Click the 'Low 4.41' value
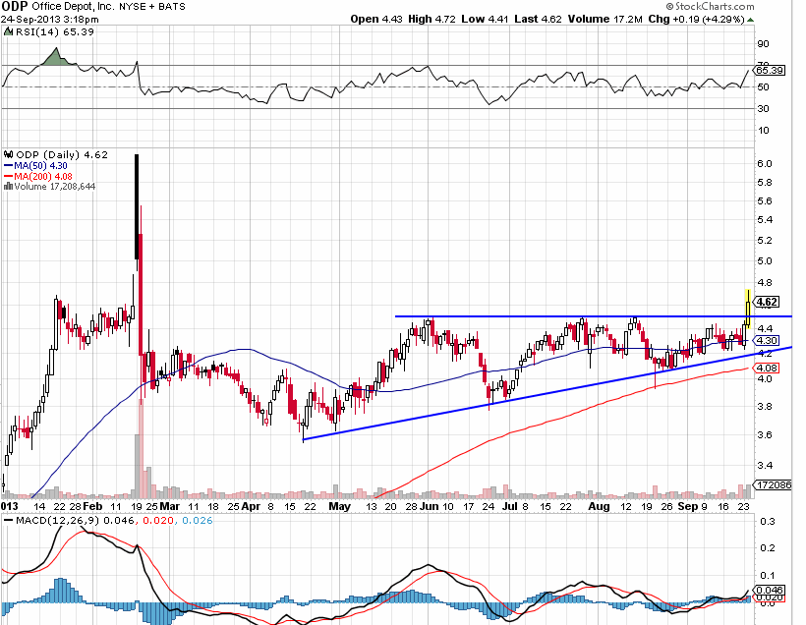806x625 pixels. pos(485,19)
